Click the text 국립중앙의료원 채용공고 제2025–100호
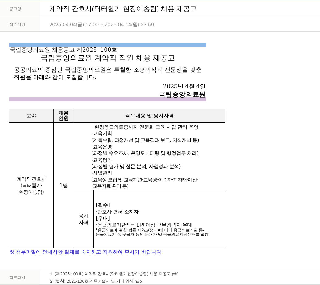Screen dimensions: 320x285 [x=63, y=50]
